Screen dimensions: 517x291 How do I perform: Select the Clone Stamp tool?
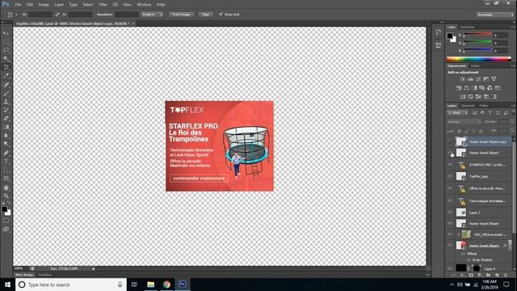(x=6, y=102)
